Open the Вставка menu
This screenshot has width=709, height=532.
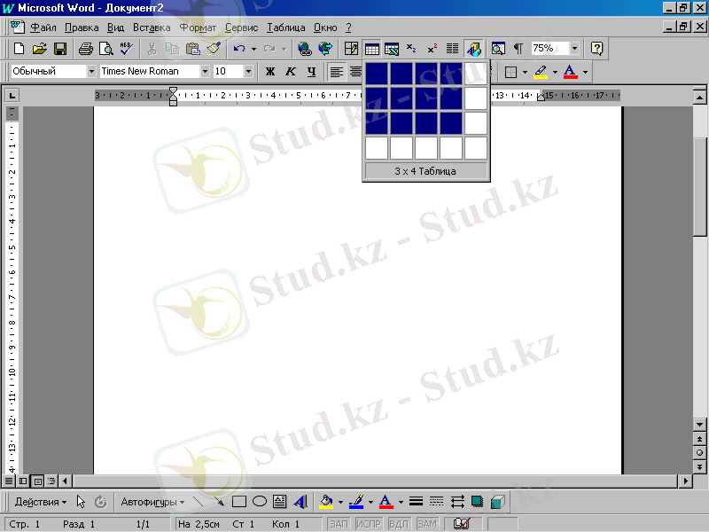click(152, 27)
